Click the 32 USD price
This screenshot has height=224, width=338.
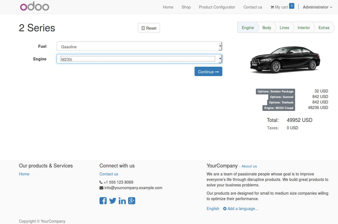321,91
